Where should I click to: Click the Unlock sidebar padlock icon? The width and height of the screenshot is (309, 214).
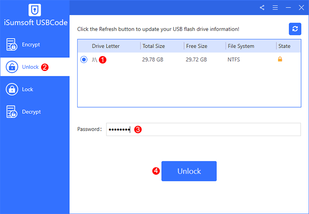click(12, 67)
